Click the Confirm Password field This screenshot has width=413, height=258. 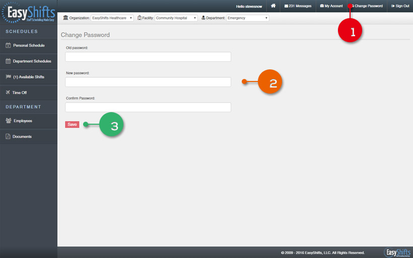[148, 107]
